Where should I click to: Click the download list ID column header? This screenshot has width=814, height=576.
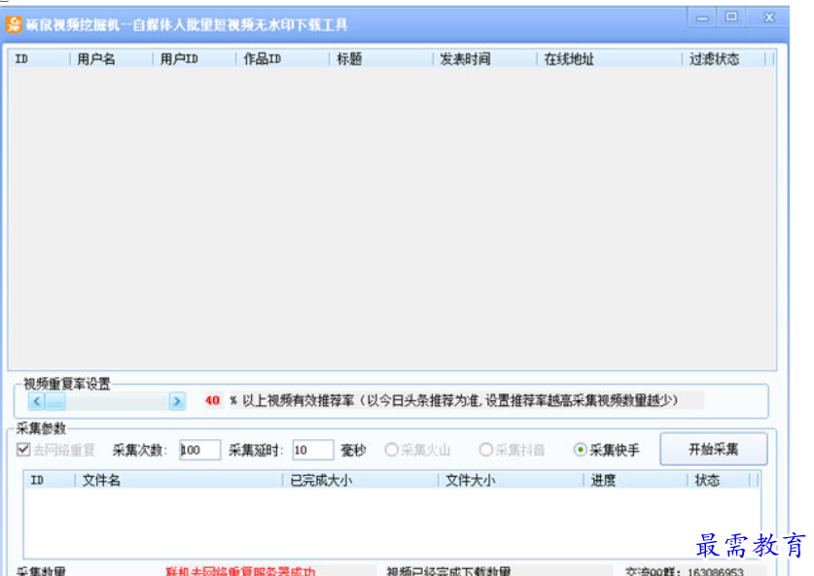50,480
